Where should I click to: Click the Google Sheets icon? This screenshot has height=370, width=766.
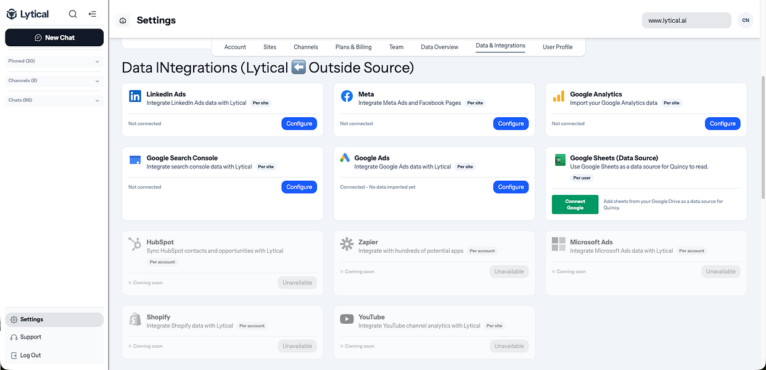[x=559, y=160]
